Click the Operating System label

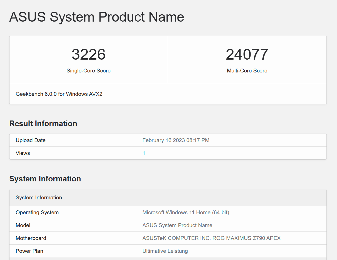tap(37, 212)
